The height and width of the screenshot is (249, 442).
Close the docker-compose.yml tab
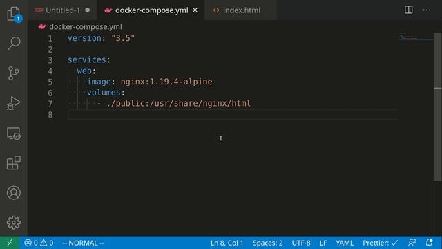click(x=195, y=10)
